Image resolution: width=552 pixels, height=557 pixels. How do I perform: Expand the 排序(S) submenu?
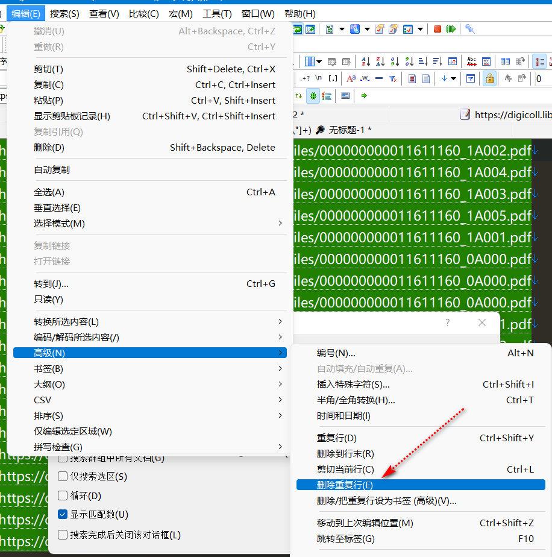click(149, 416)
